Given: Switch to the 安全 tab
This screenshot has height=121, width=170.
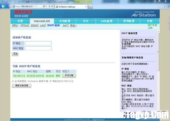Looking at the screenshot, I should tap(86, 21).
